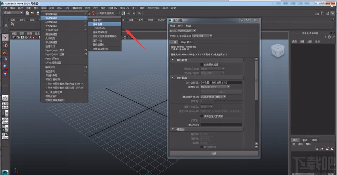
Task: Create layer from selected icon in layer editor
Action: (332, 149)
